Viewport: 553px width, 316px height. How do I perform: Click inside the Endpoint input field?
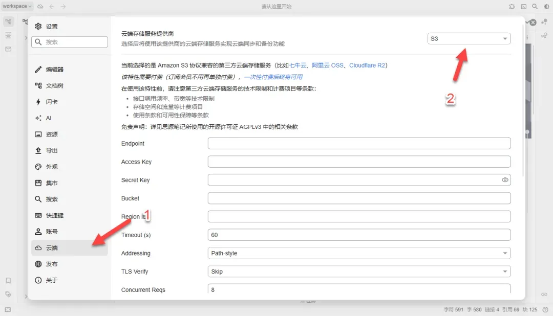coord(358,143)
